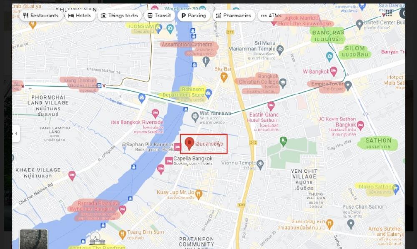Click the Asiatique ferris wheel icon

click(97, 238)
